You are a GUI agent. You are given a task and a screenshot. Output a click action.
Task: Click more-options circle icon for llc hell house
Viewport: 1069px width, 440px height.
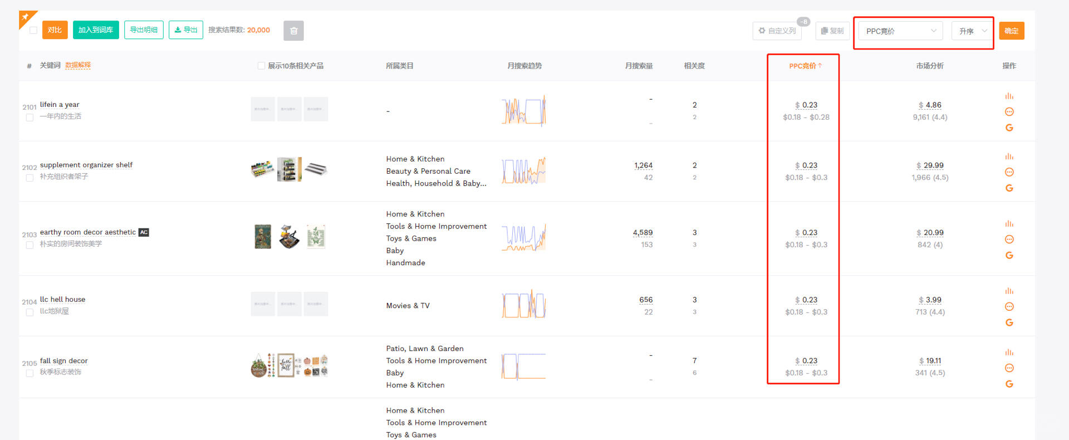coord(1009,307)
